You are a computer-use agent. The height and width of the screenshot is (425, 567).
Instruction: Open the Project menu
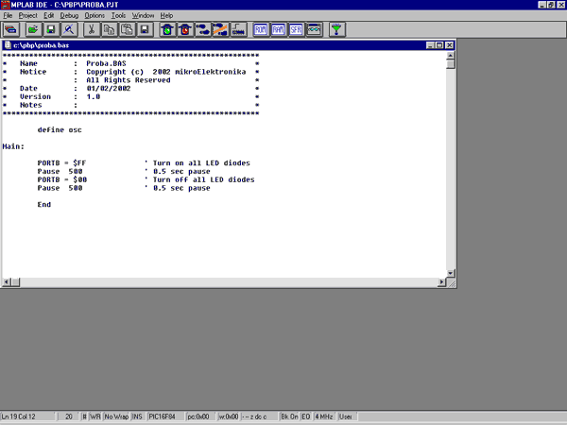click(x=27, y=16)
